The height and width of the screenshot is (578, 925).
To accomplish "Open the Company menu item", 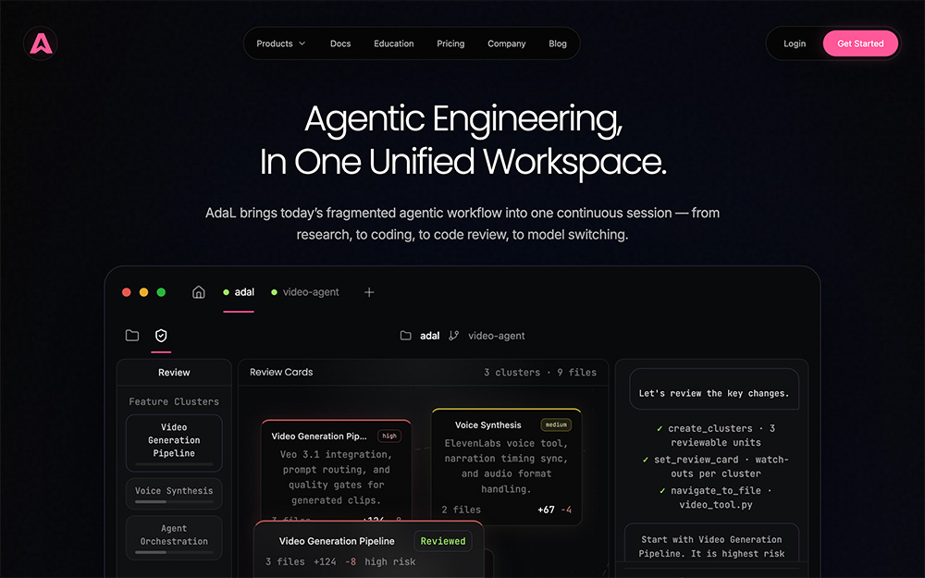I will point(506,43).
